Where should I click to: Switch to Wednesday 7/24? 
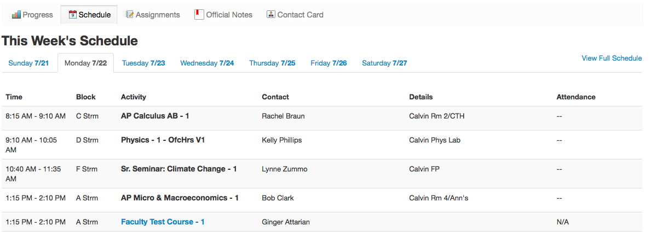click(x=207, y=63)
